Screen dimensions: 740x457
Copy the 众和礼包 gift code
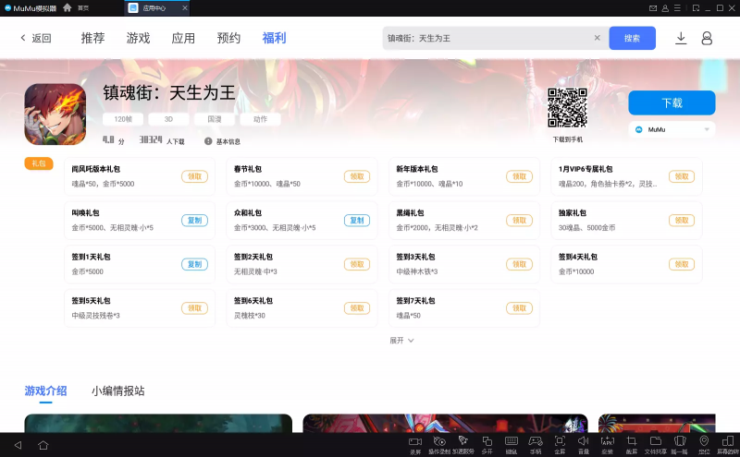pyautogui.click(x=357, y=221)
